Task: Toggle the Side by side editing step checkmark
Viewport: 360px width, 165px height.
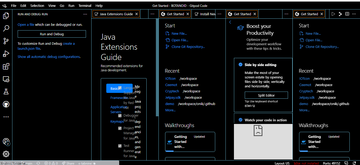Action: point(240,64)
